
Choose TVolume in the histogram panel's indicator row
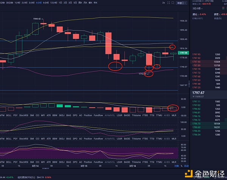click(136, 115)
